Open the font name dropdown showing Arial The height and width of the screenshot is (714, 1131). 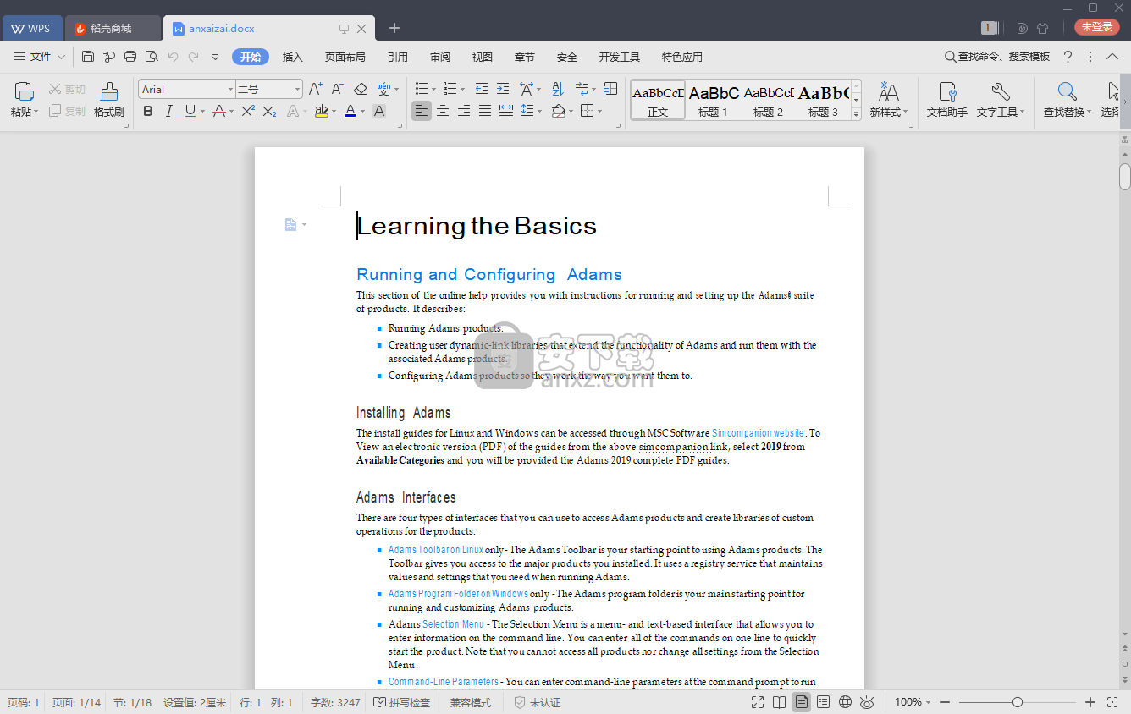point(230,89)
